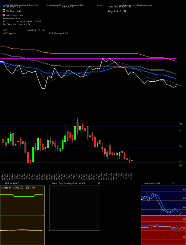Screen dimensions: 186x245
Task: Click the 'Stochastics & R' panel heading
Action: coord(152,183)
